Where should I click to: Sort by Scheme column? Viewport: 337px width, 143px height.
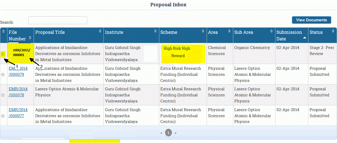tap(203, 31)
